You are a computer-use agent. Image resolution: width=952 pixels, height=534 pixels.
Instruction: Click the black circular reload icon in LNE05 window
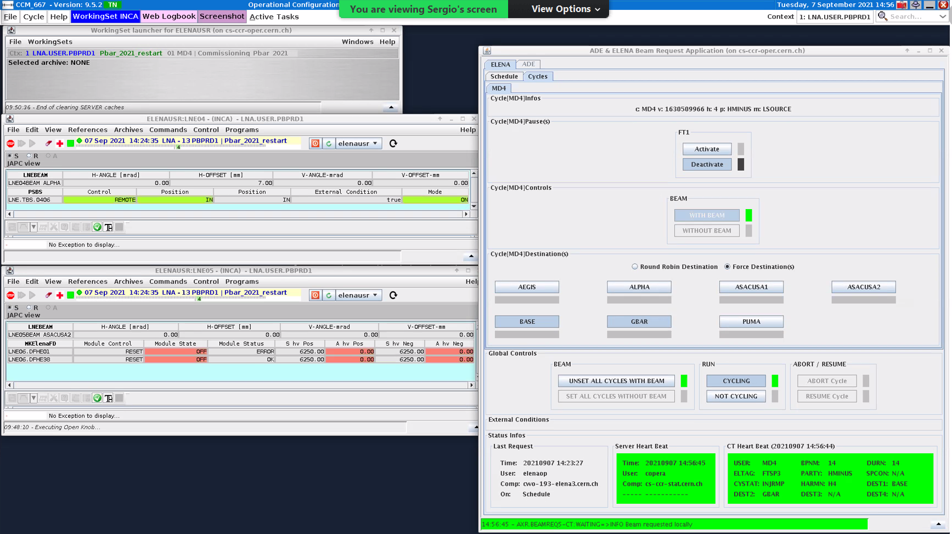(x=393, y=295)
